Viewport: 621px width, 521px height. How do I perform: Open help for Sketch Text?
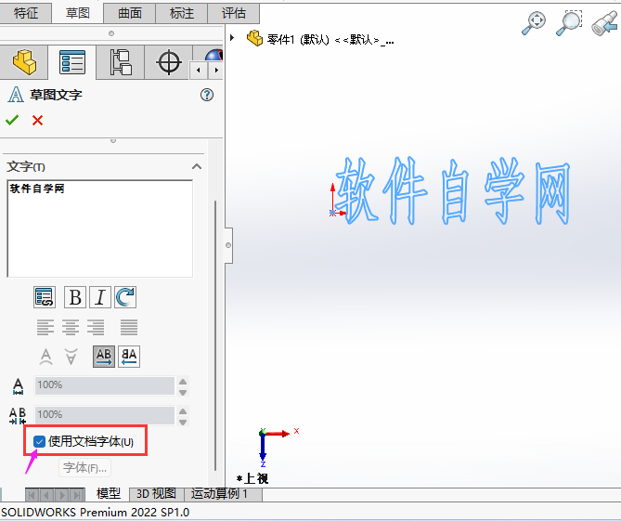tap(207, 95)
